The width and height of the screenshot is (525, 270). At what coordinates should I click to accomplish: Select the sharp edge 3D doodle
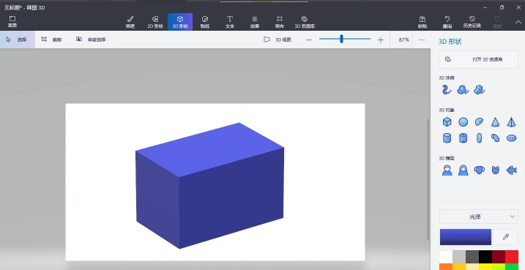pyautogui.click(x=479, y=90)
